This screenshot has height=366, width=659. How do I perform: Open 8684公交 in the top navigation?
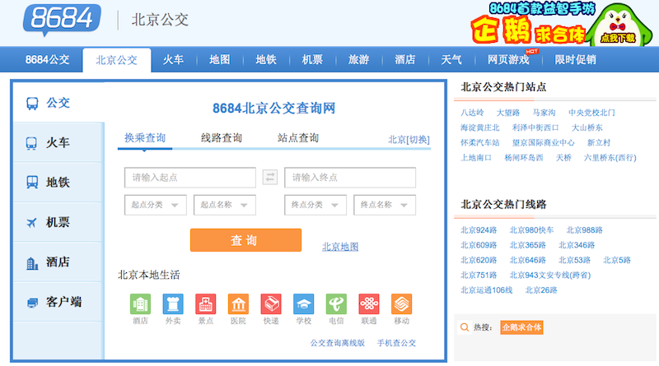tap(47, 59)
